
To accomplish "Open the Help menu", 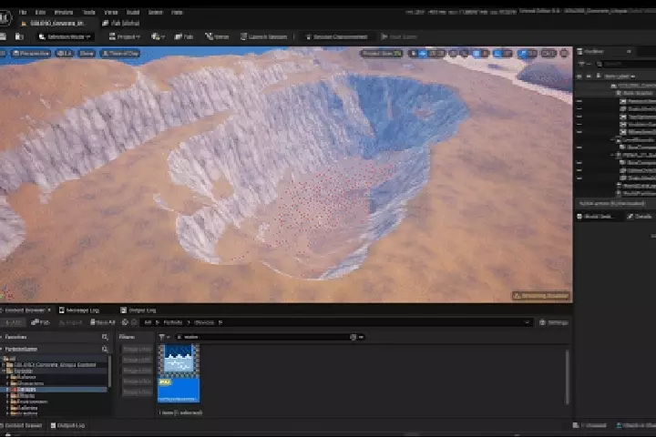I will click(x=177, y=12).
